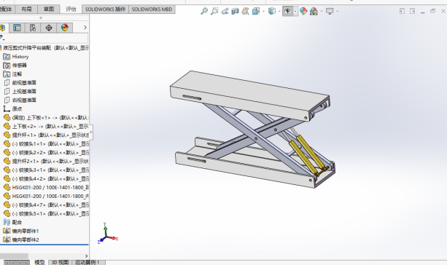Open the ConfigurationManager tab icon

33,28
